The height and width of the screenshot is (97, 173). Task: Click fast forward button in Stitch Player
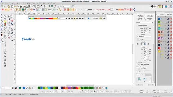point(77,18)
